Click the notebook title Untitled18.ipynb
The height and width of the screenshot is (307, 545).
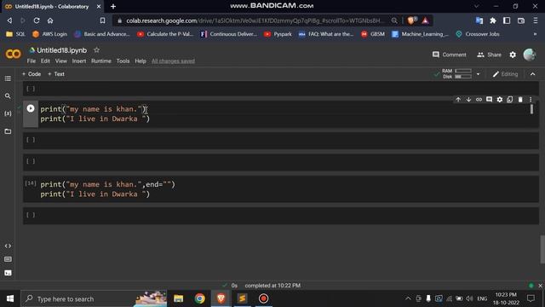62,50
